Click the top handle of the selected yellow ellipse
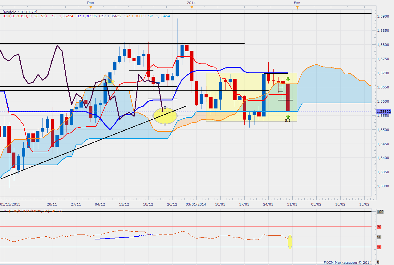 click(x=165, y=108)
